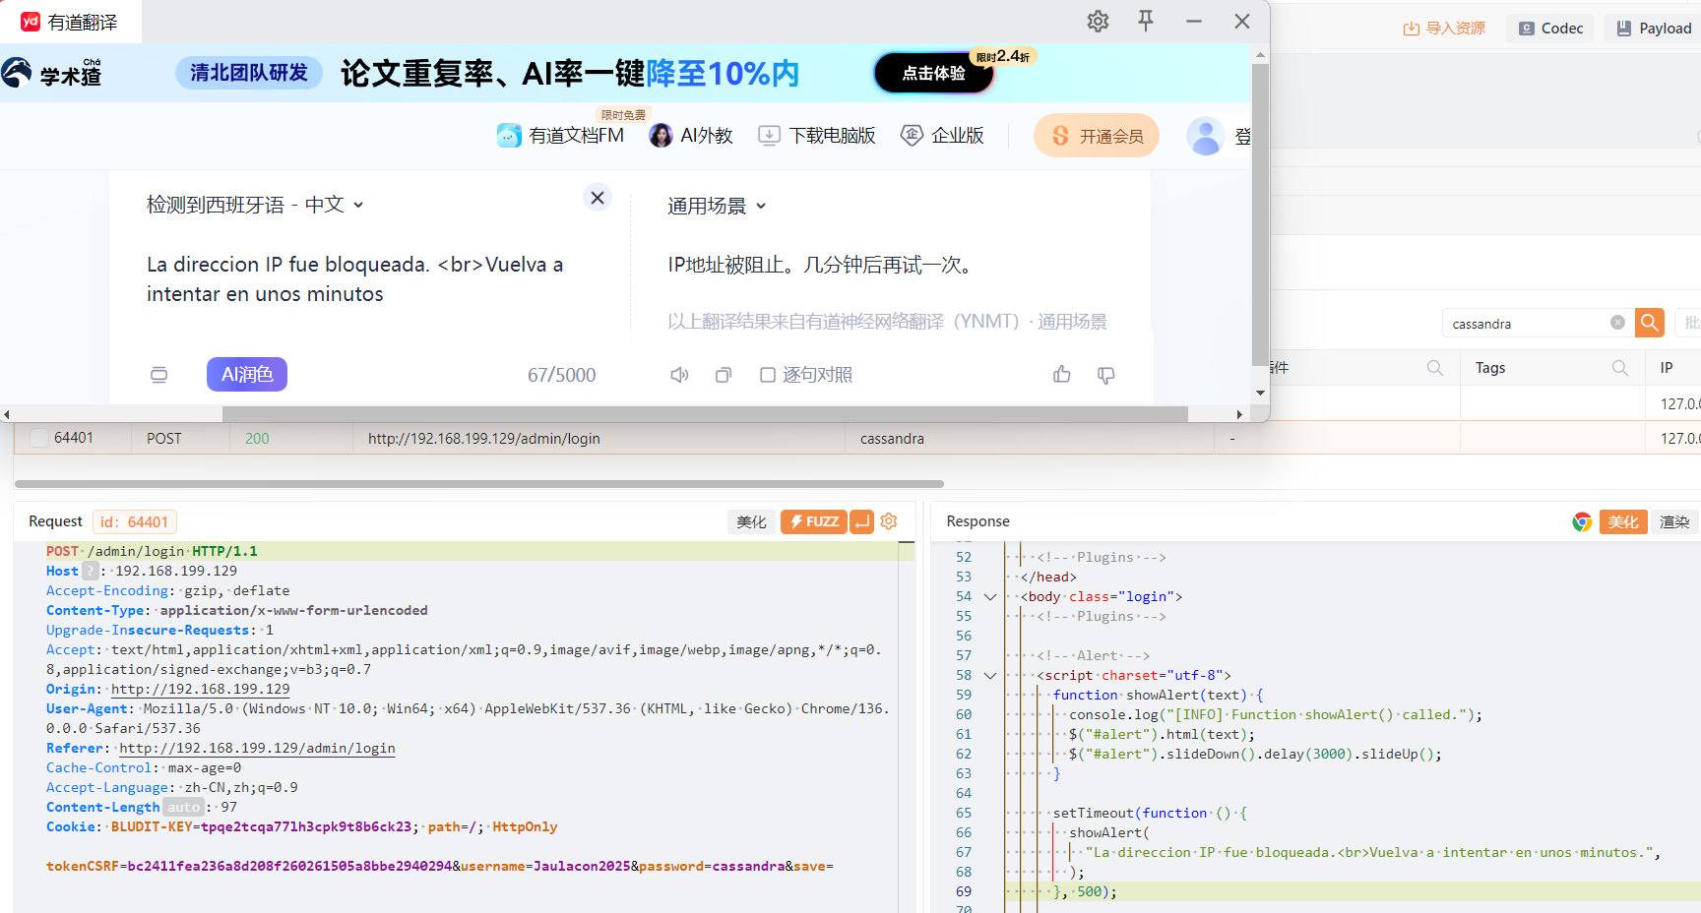Click the 有道文档FM icon

point(509,136)
